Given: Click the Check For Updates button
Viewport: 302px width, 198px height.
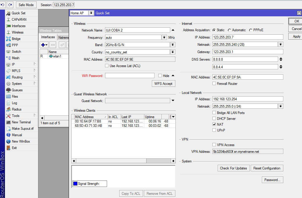Looking at the screenshot, I should tap(233, 168).
